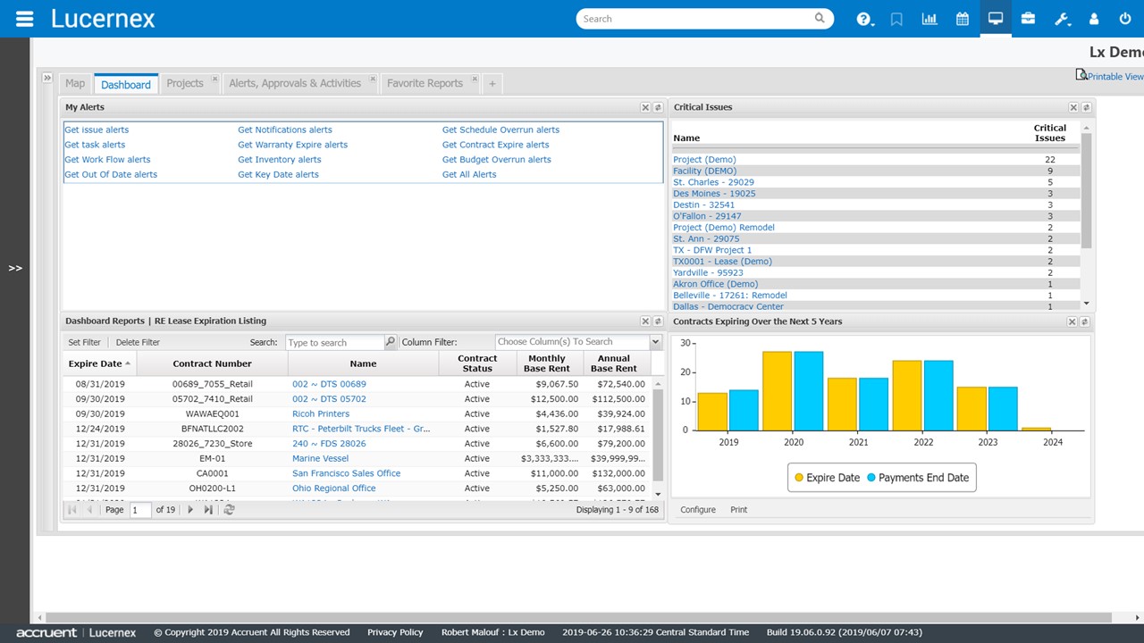Image resolution: width=1144 pixels, height=643 pixels.
Task: Close the Dashboard Reports panel
Action: coord(645,321)
